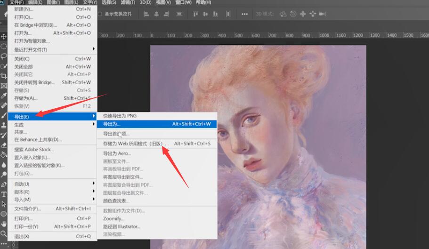Expand the 生成 submenu
Viewport: 429px width, 249px height.
point(52,125)
